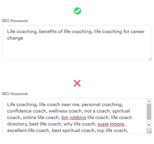Click the second SEO Keywords textarea's resize handle
Screen dimensions: 154x144
coord(150,132)
